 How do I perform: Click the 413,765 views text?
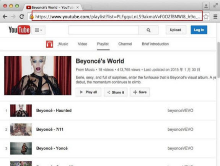tap(129, 70)
